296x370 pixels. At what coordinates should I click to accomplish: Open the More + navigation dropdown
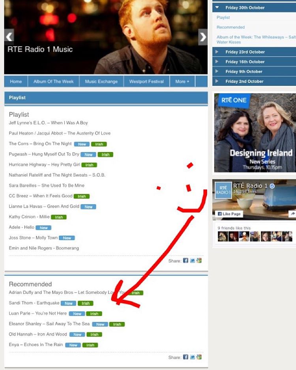(x=182, y=81)
